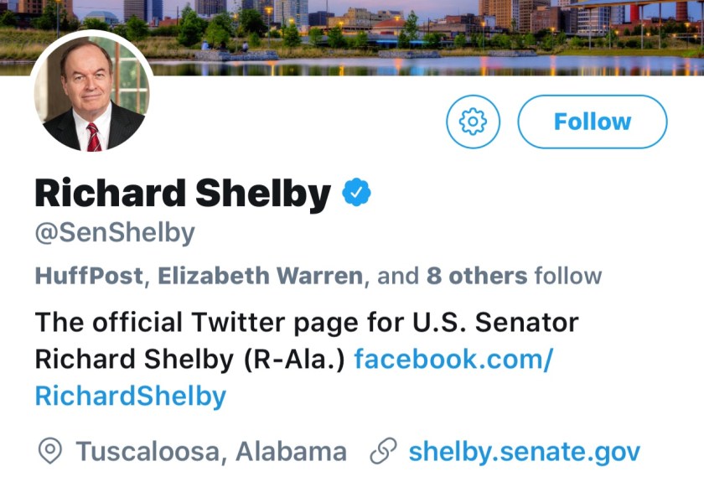Click the @SenShelby handle
This screenshot has width=704, height=482.
[x=115, y=232]
